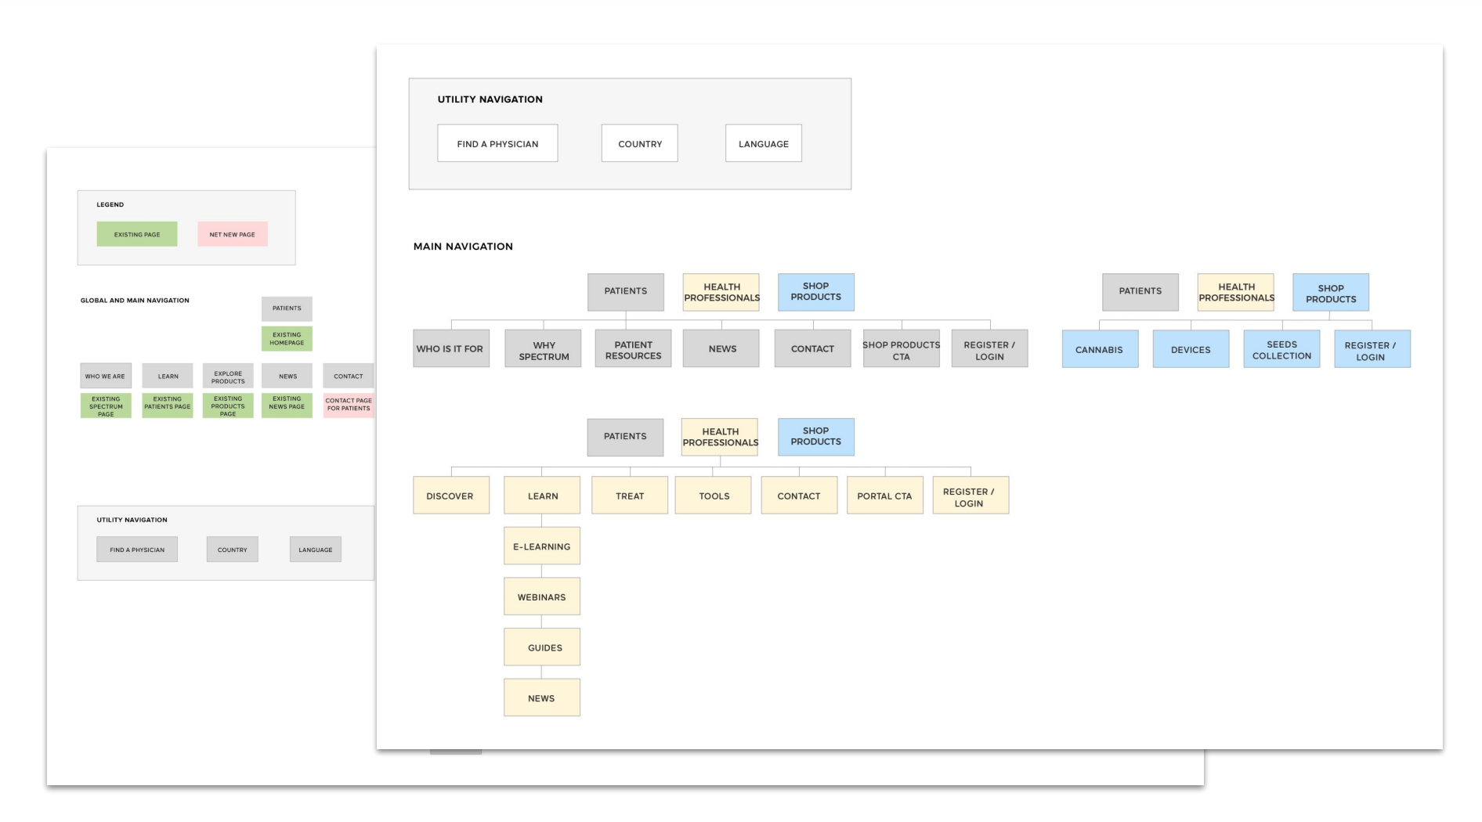Click the PATIENTS box above the CANNABIS box

click(1140, 291)
